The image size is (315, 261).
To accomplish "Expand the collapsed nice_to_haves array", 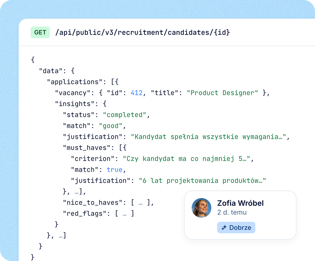I will pyautogui.click(x=141, y=203).
